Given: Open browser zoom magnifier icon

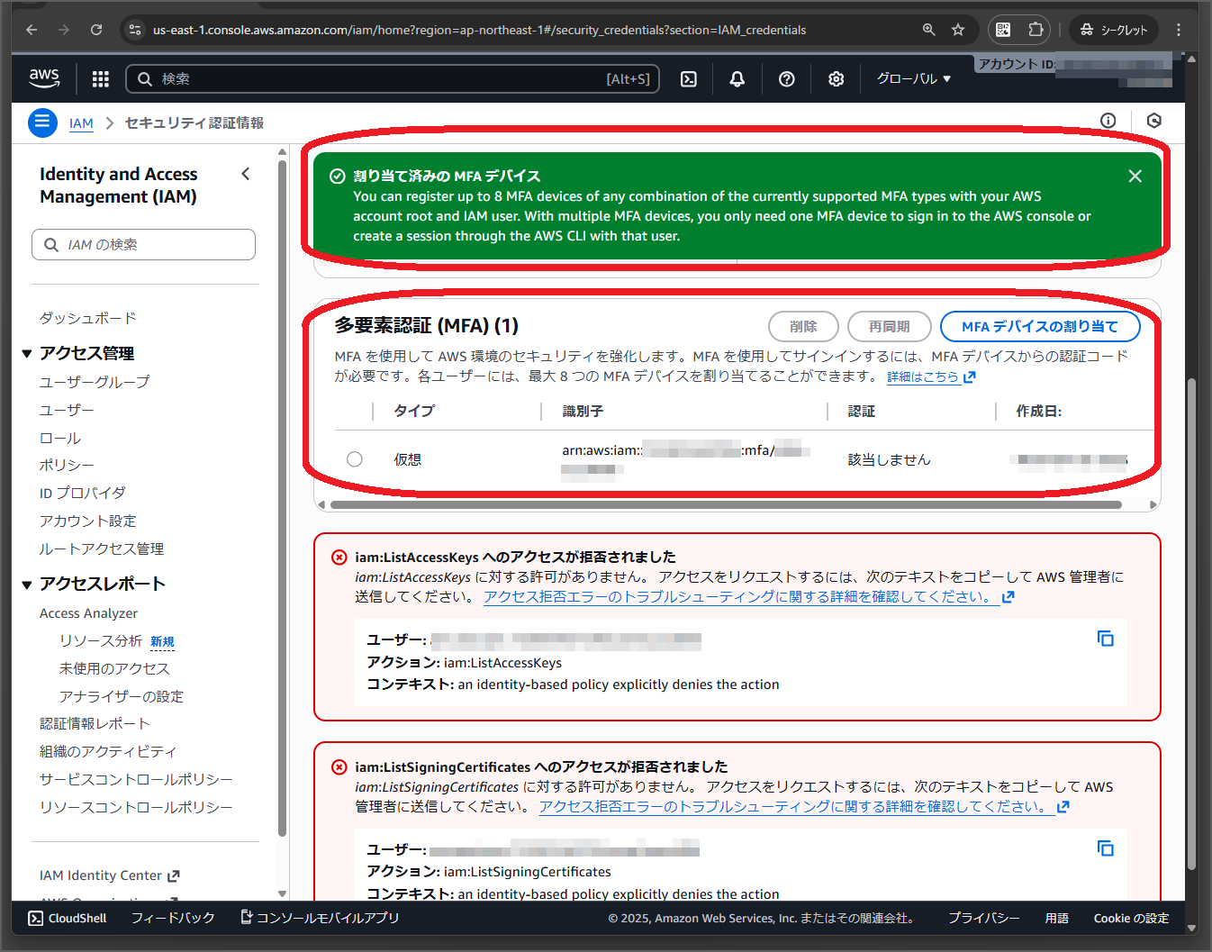Looking at the screenshot, I should pyautogui.click(x=929, y=30).
